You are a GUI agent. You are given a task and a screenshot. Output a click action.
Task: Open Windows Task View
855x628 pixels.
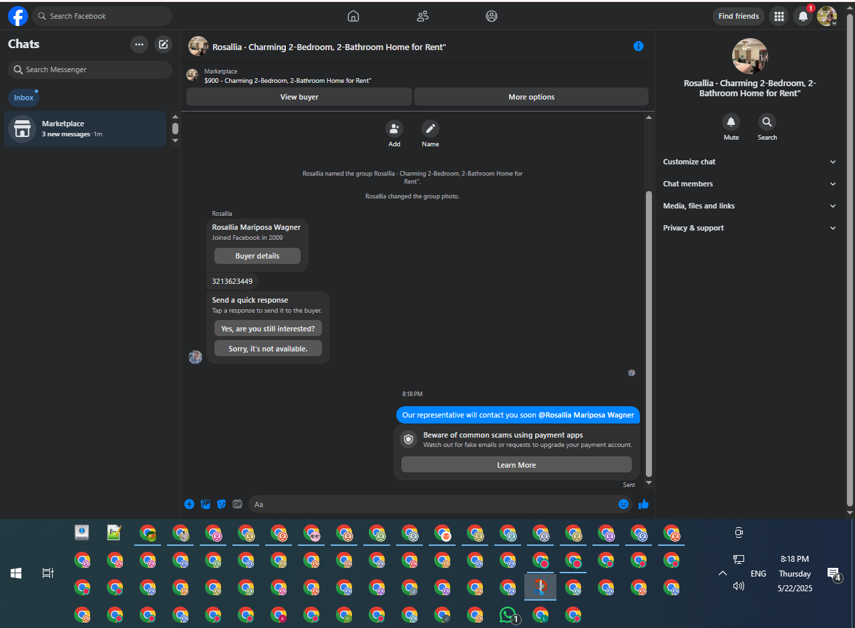[47, 573]
